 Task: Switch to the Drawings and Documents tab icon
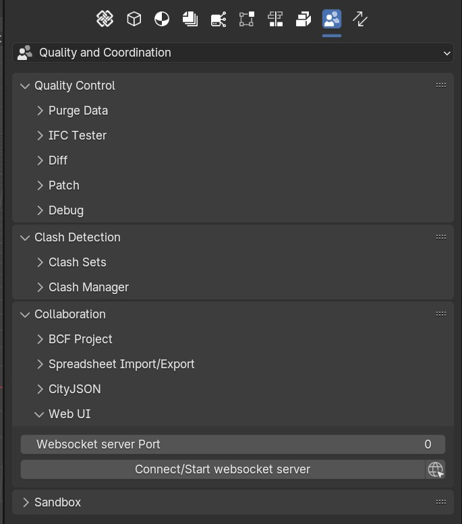tap(190, 19)
